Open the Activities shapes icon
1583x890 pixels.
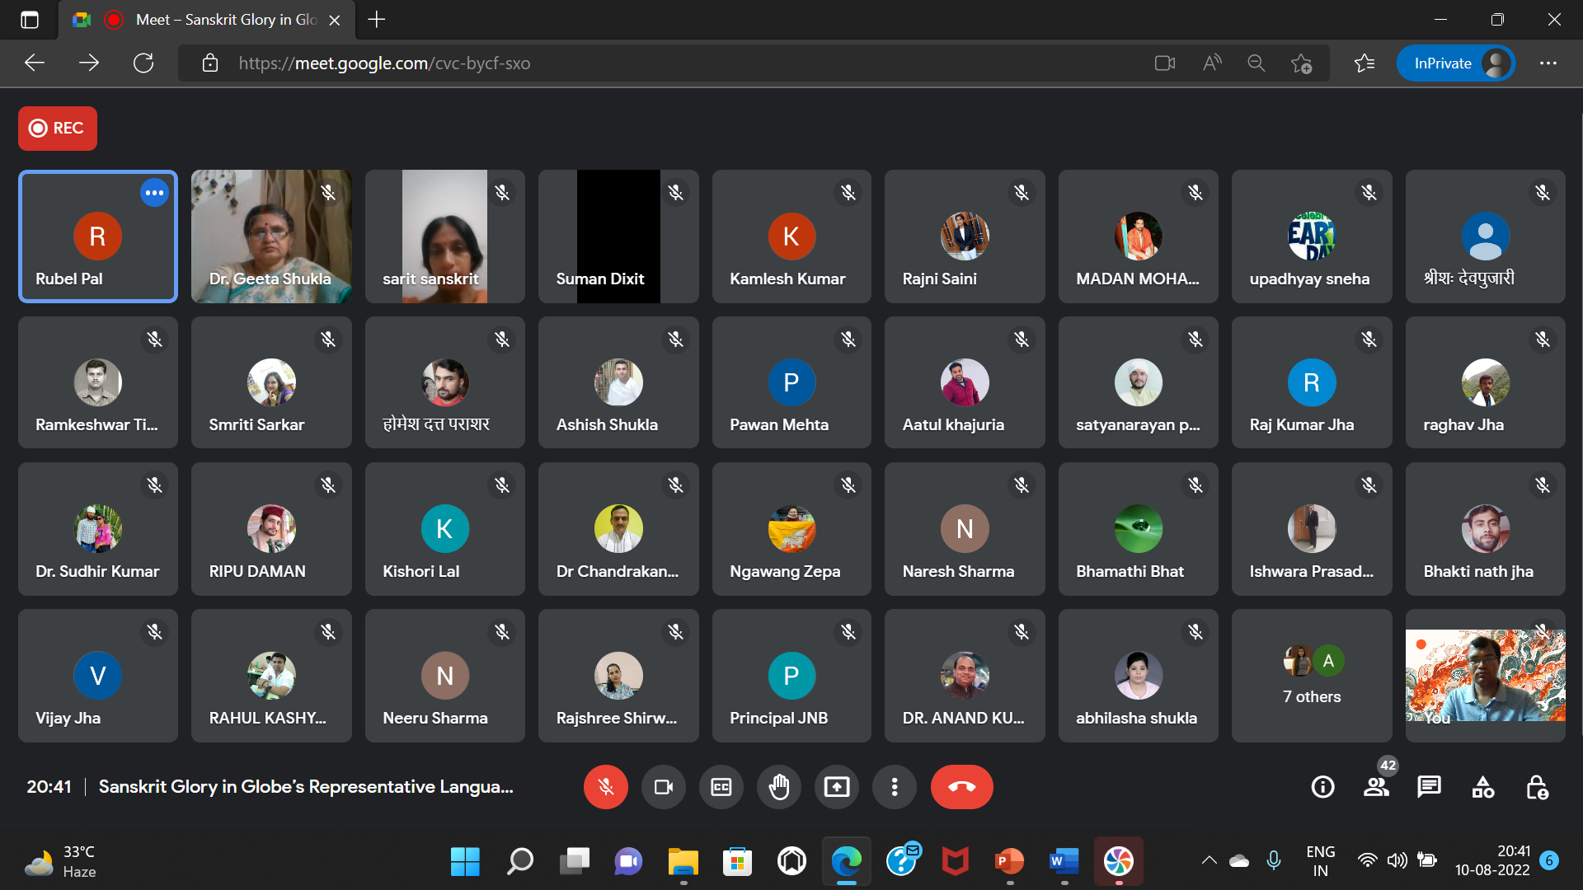(1482, 787)
